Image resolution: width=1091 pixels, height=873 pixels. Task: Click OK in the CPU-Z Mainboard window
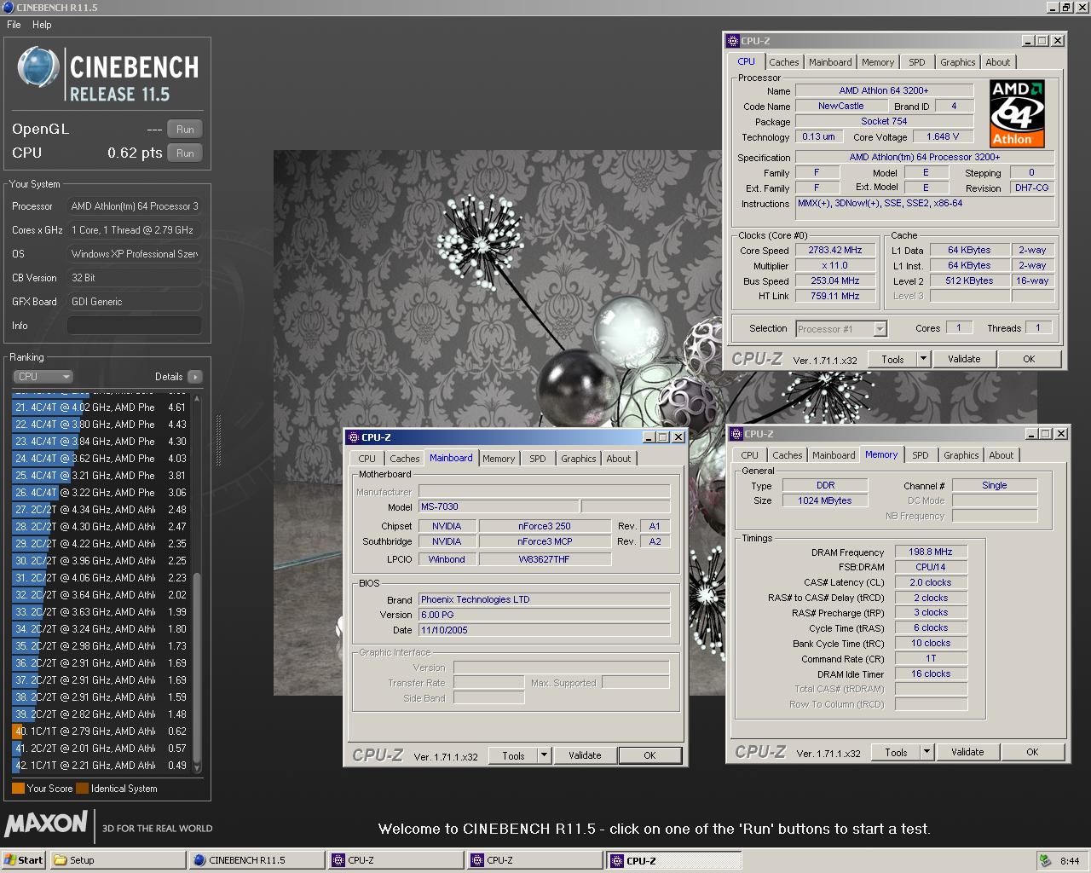649,755
